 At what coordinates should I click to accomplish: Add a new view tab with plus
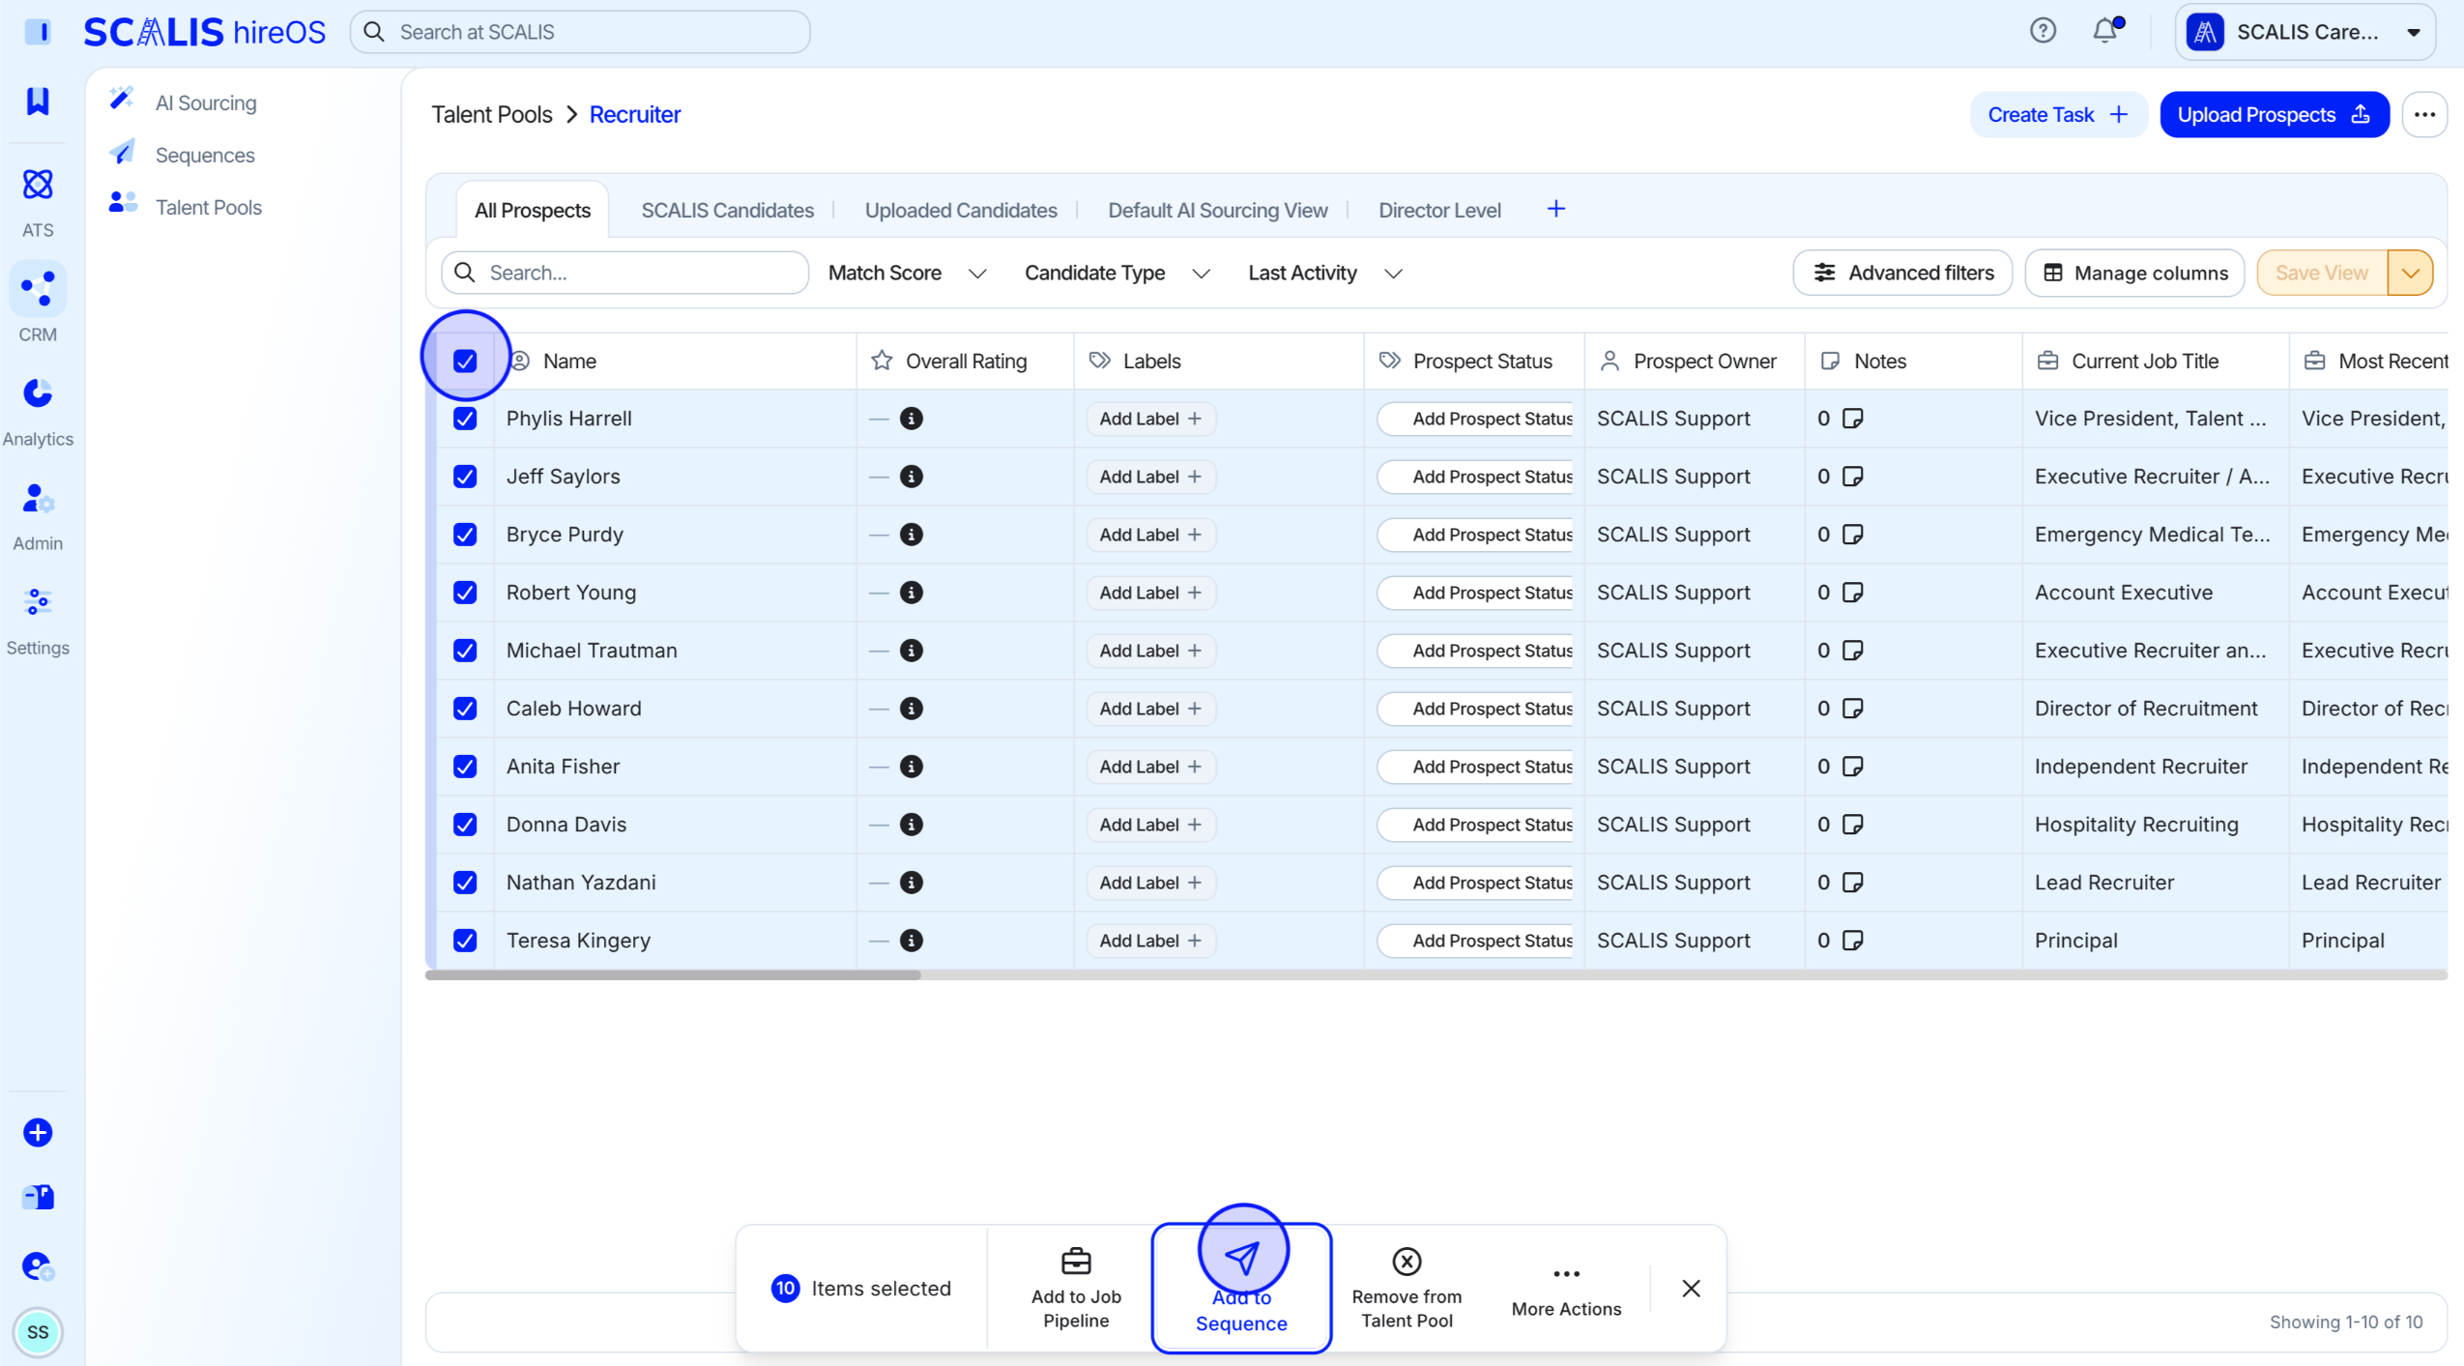click(x=1556, y=209)
